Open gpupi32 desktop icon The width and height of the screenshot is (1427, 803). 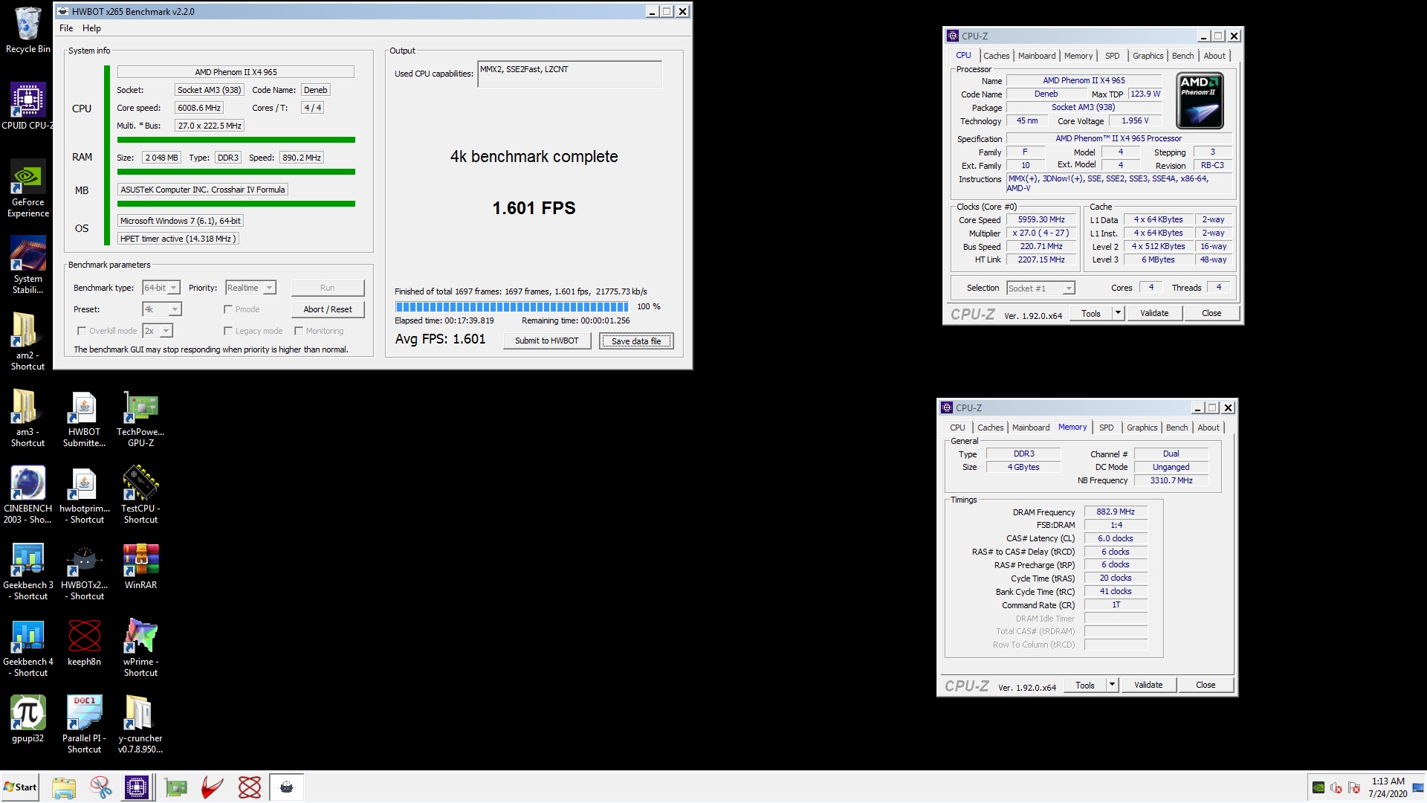coord(27,719)
